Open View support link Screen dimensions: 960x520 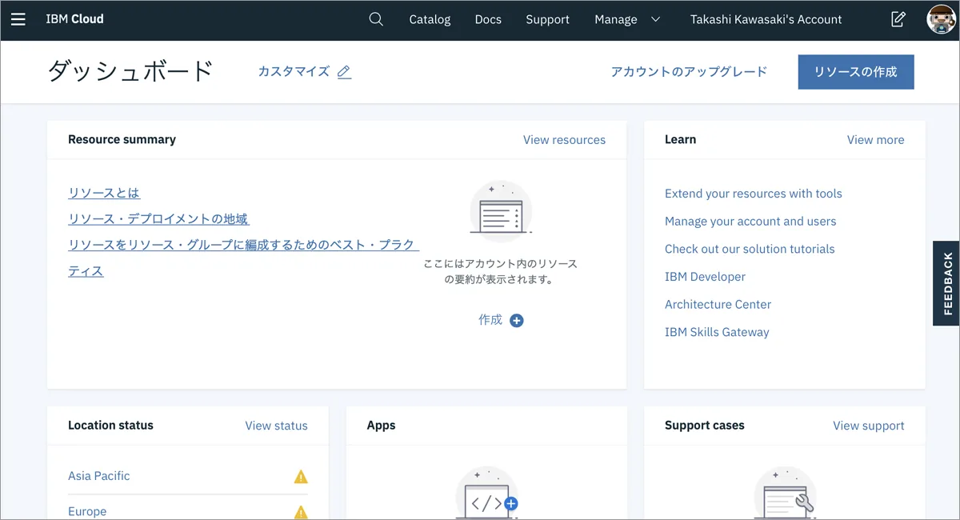coord(868,426)
